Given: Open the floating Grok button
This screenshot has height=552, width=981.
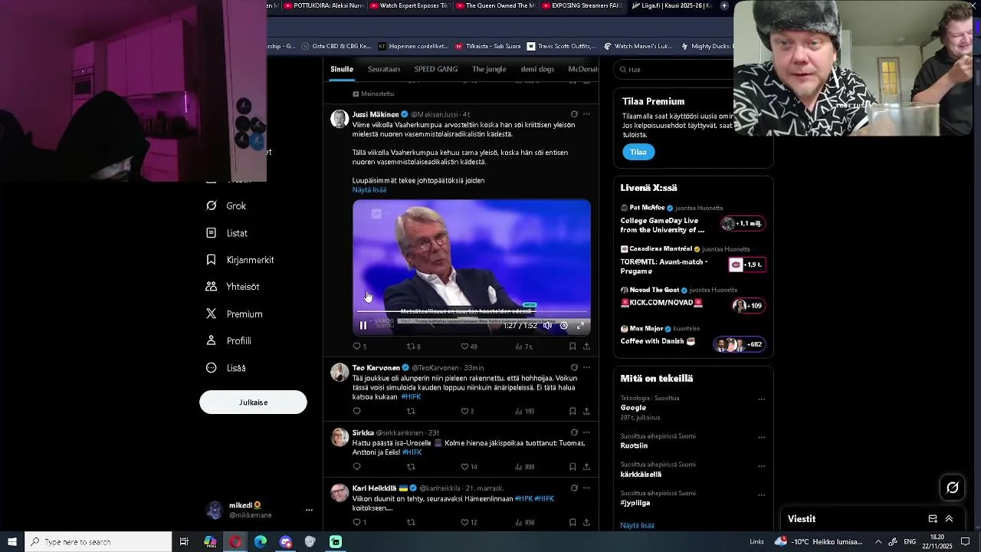Looking at the screenshot, I should pyautogui.click(x=953, y=488).
